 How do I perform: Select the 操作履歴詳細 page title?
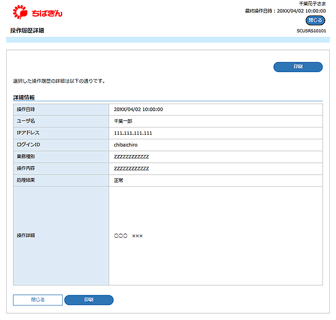[x=27, y=31]
